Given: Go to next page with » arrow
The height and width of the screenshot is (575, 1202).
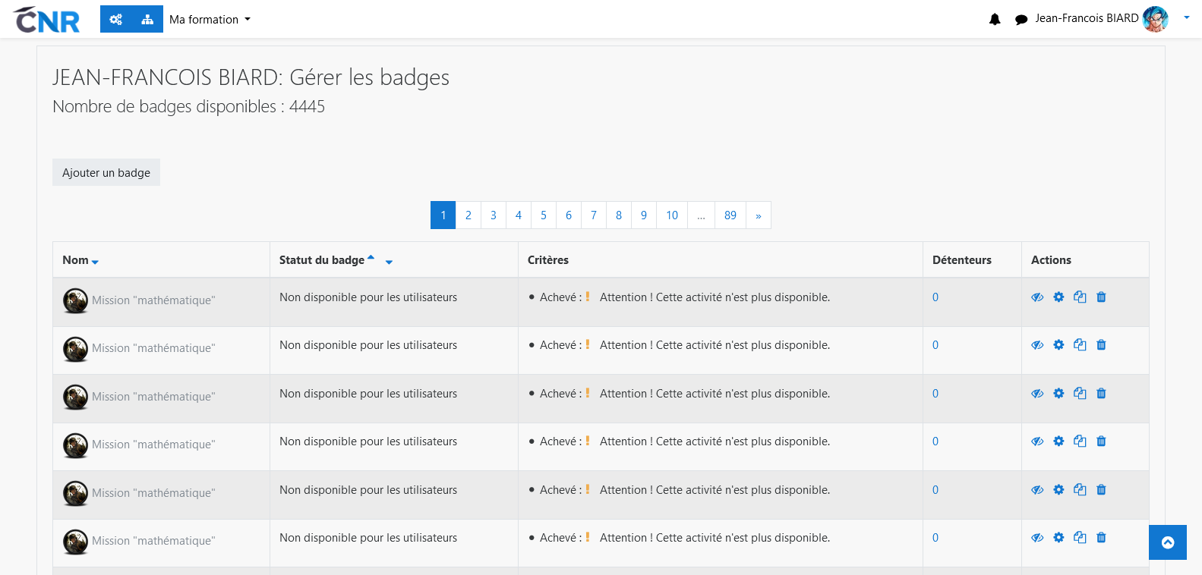Looking at the screenshot, I should [759, 215].
